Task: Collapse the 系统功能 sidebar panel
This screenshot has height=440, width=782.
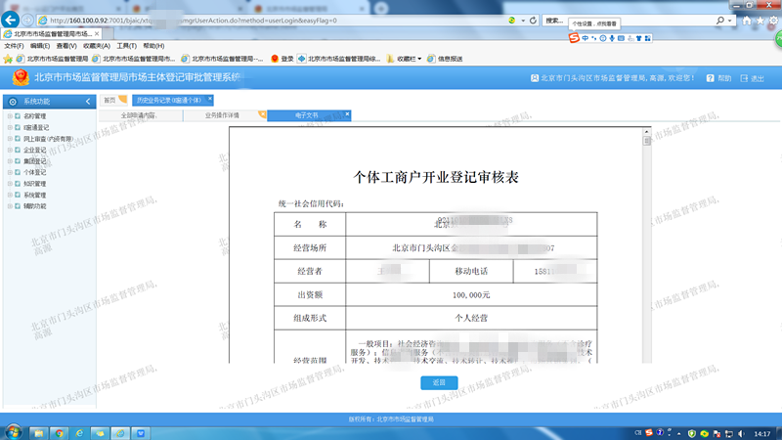Action: [88, 101]
